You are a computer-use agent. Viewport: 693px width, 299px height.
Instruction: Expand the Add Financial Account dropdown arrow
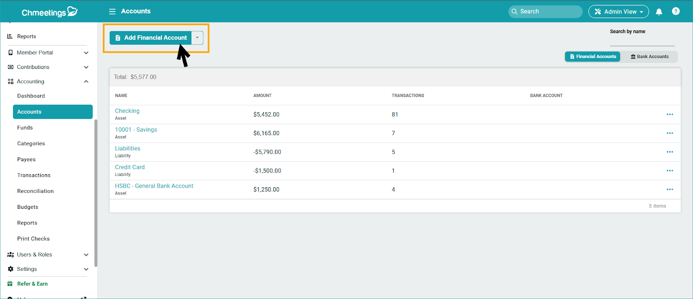coord(197,38)
